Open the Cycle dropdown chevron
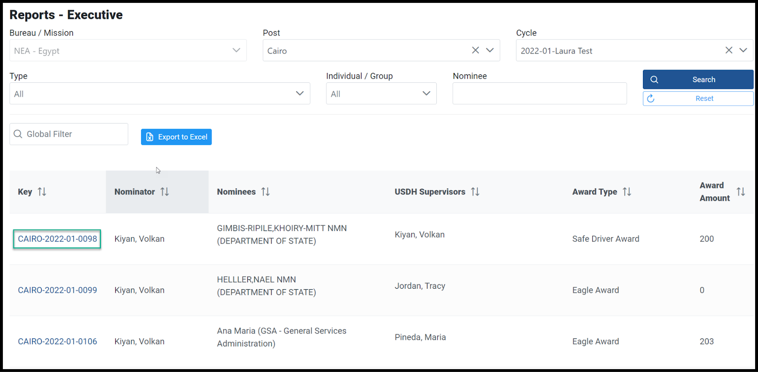 [x=743, y=50]
